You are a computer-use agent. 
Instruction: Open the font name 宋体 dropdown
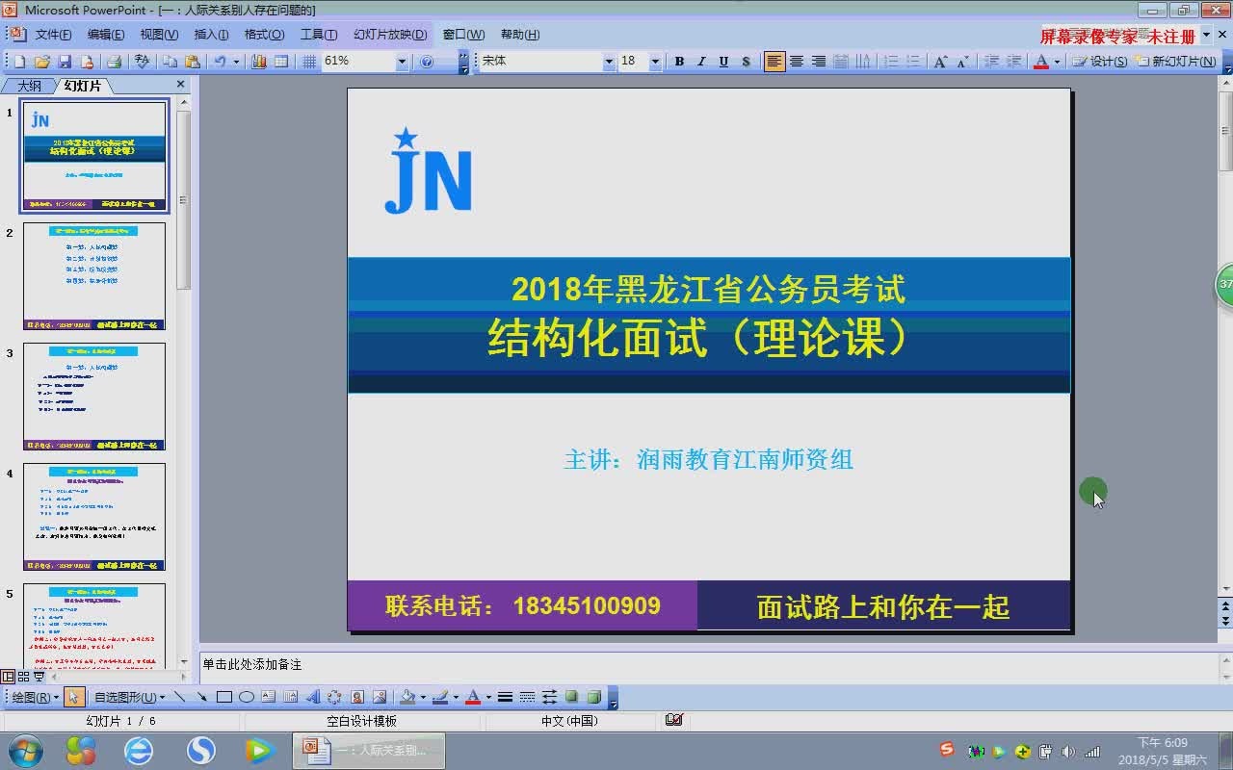[x=609, y=61]
